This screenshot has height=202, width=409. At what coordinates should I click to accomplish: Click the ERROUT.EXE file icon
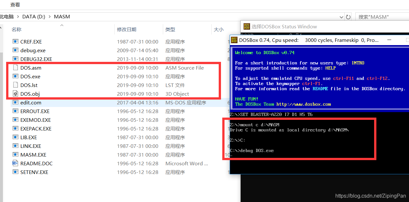tap(15, 111)
